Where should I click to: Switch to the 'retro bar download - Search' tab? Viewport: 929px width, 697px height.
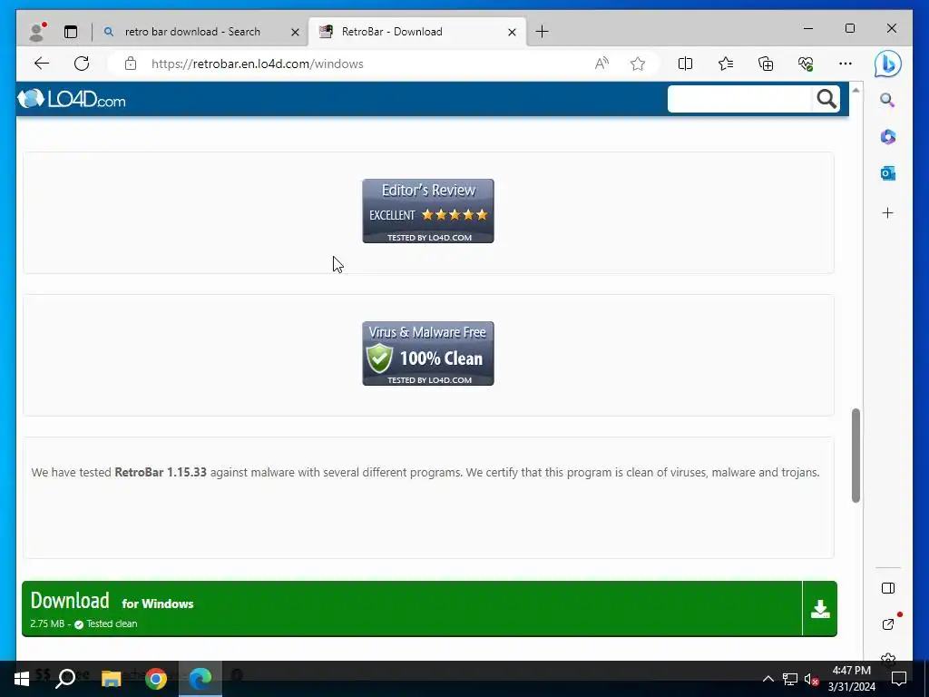click(192, 32)
